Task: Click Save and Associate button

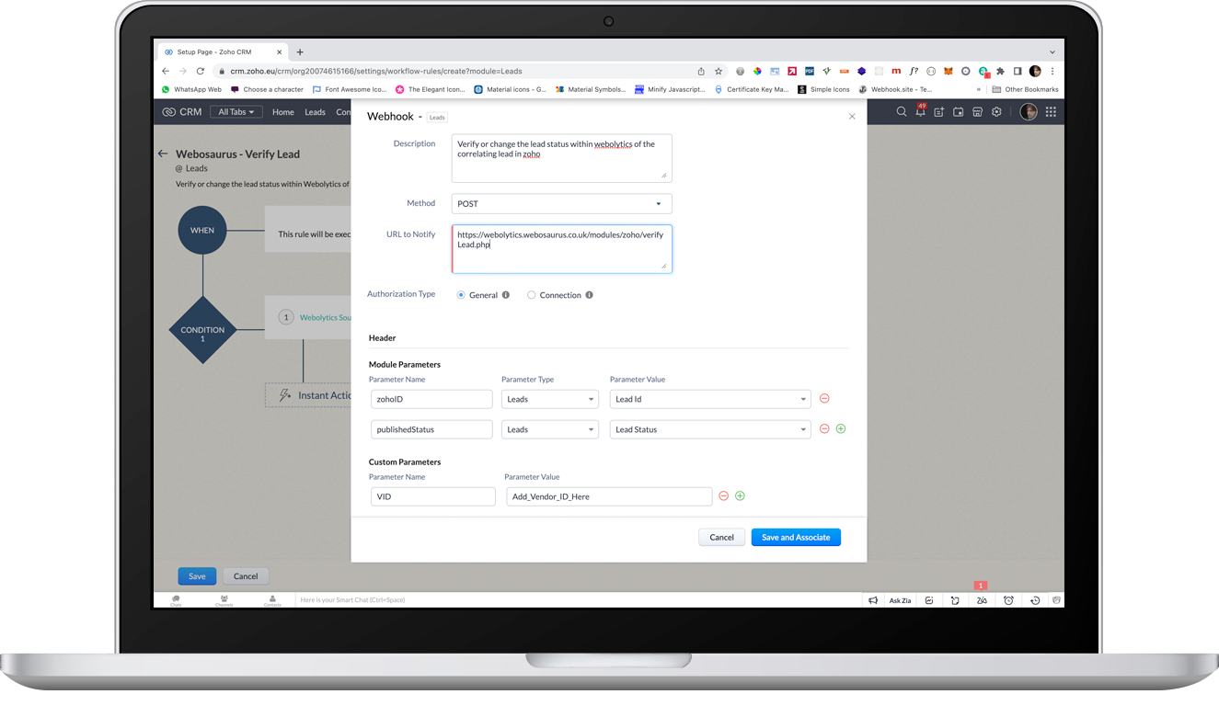Action: pos(796,537)
